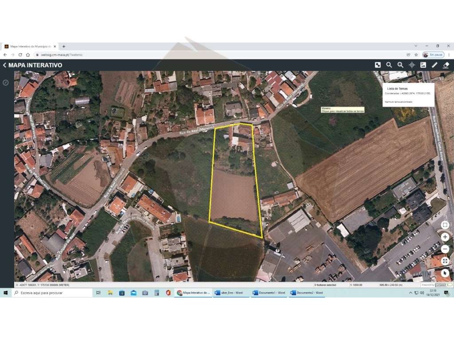Screen dimensions: 454x340
Task: Show hidden system tray icons
Action: [410, 293]
